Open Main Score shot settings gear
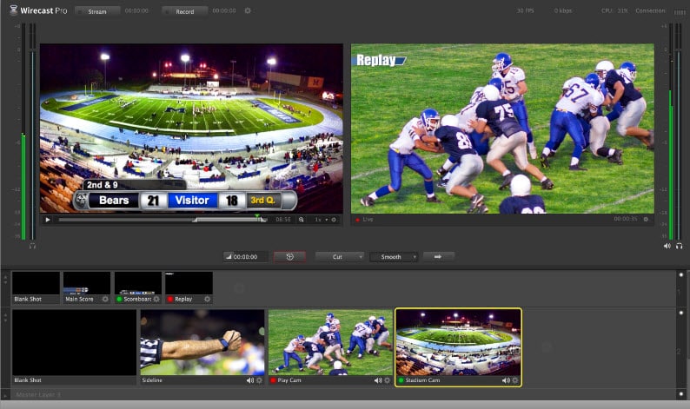Viewport: 690px width, 409px height. pyautogui.click(x=105, y=299)
